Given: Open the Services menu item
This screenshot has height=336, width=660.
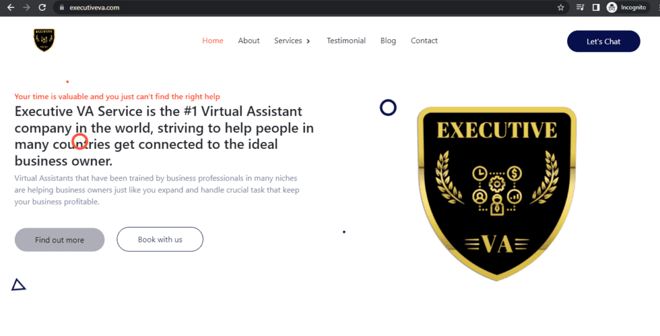Looking at the screenshot, I should pyautogui.click(x=288, y=41).
